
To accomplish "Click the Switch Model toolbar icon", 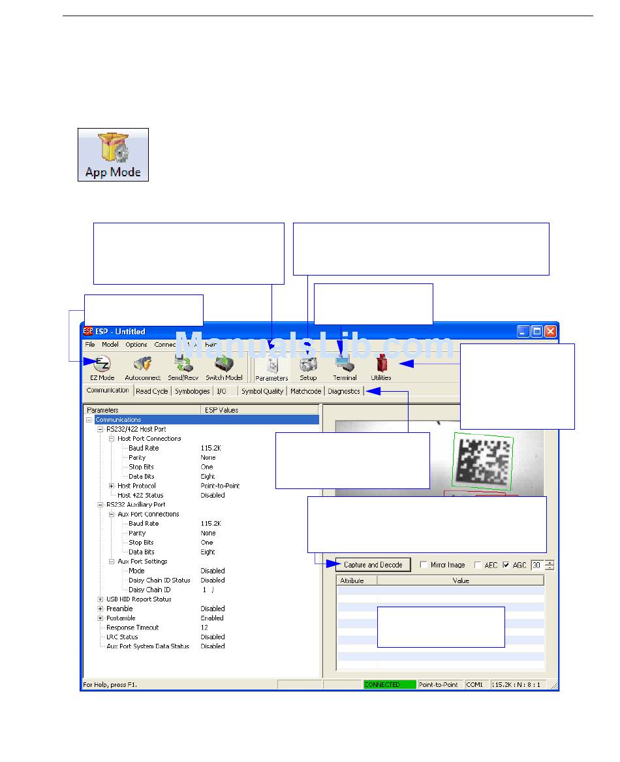I will pyautogui.click(x=224, y=368).
